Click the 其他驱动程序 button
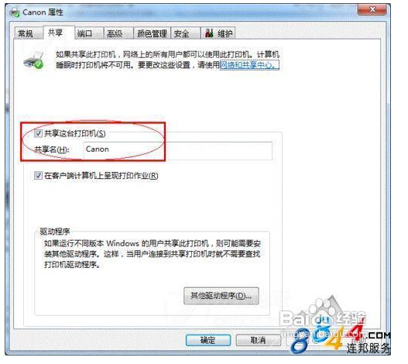Viewport: 408px width, 364px height. pos(221,296)
